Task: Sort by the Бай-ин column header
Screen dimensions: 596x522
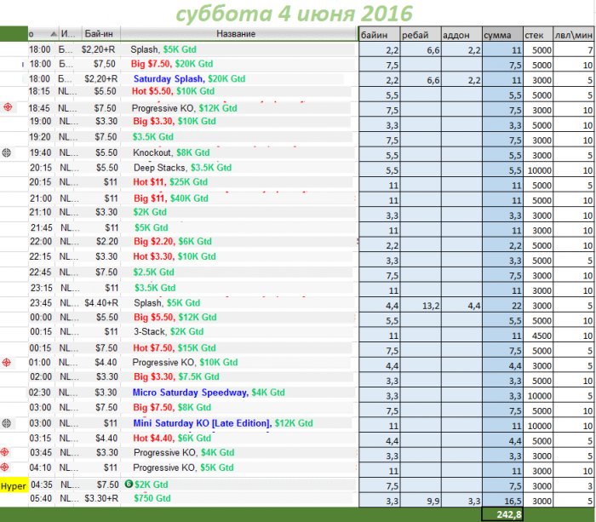Action: [99, 34]
